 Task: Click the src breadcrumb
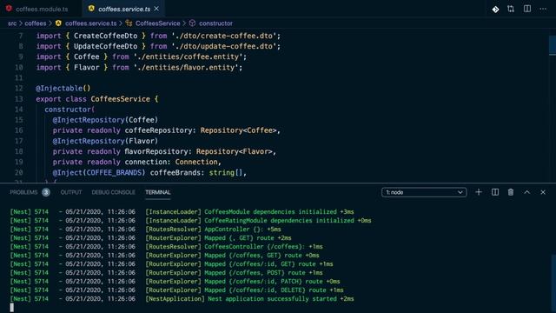(12, 23)
